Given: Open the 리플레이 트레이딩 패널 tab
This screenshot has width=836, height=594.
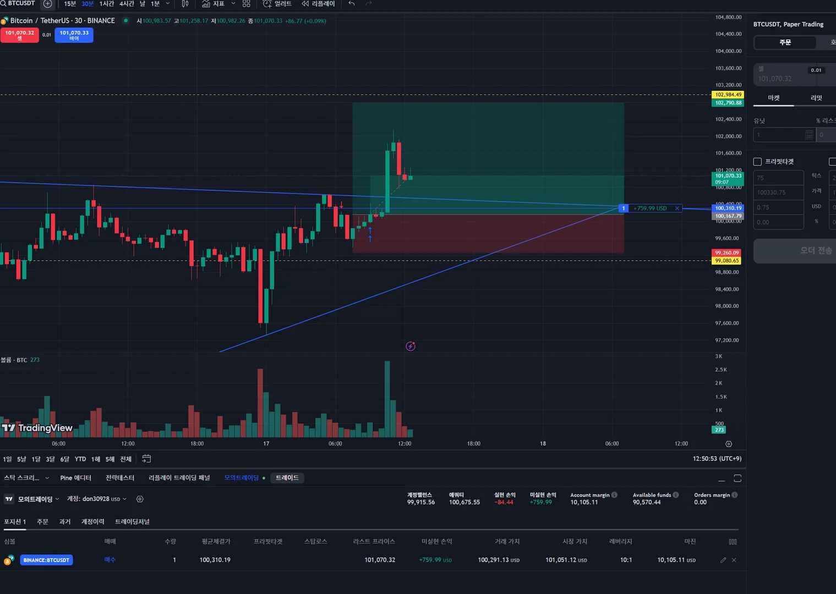Looking at the screenshot, I should (x=179, y=478).
